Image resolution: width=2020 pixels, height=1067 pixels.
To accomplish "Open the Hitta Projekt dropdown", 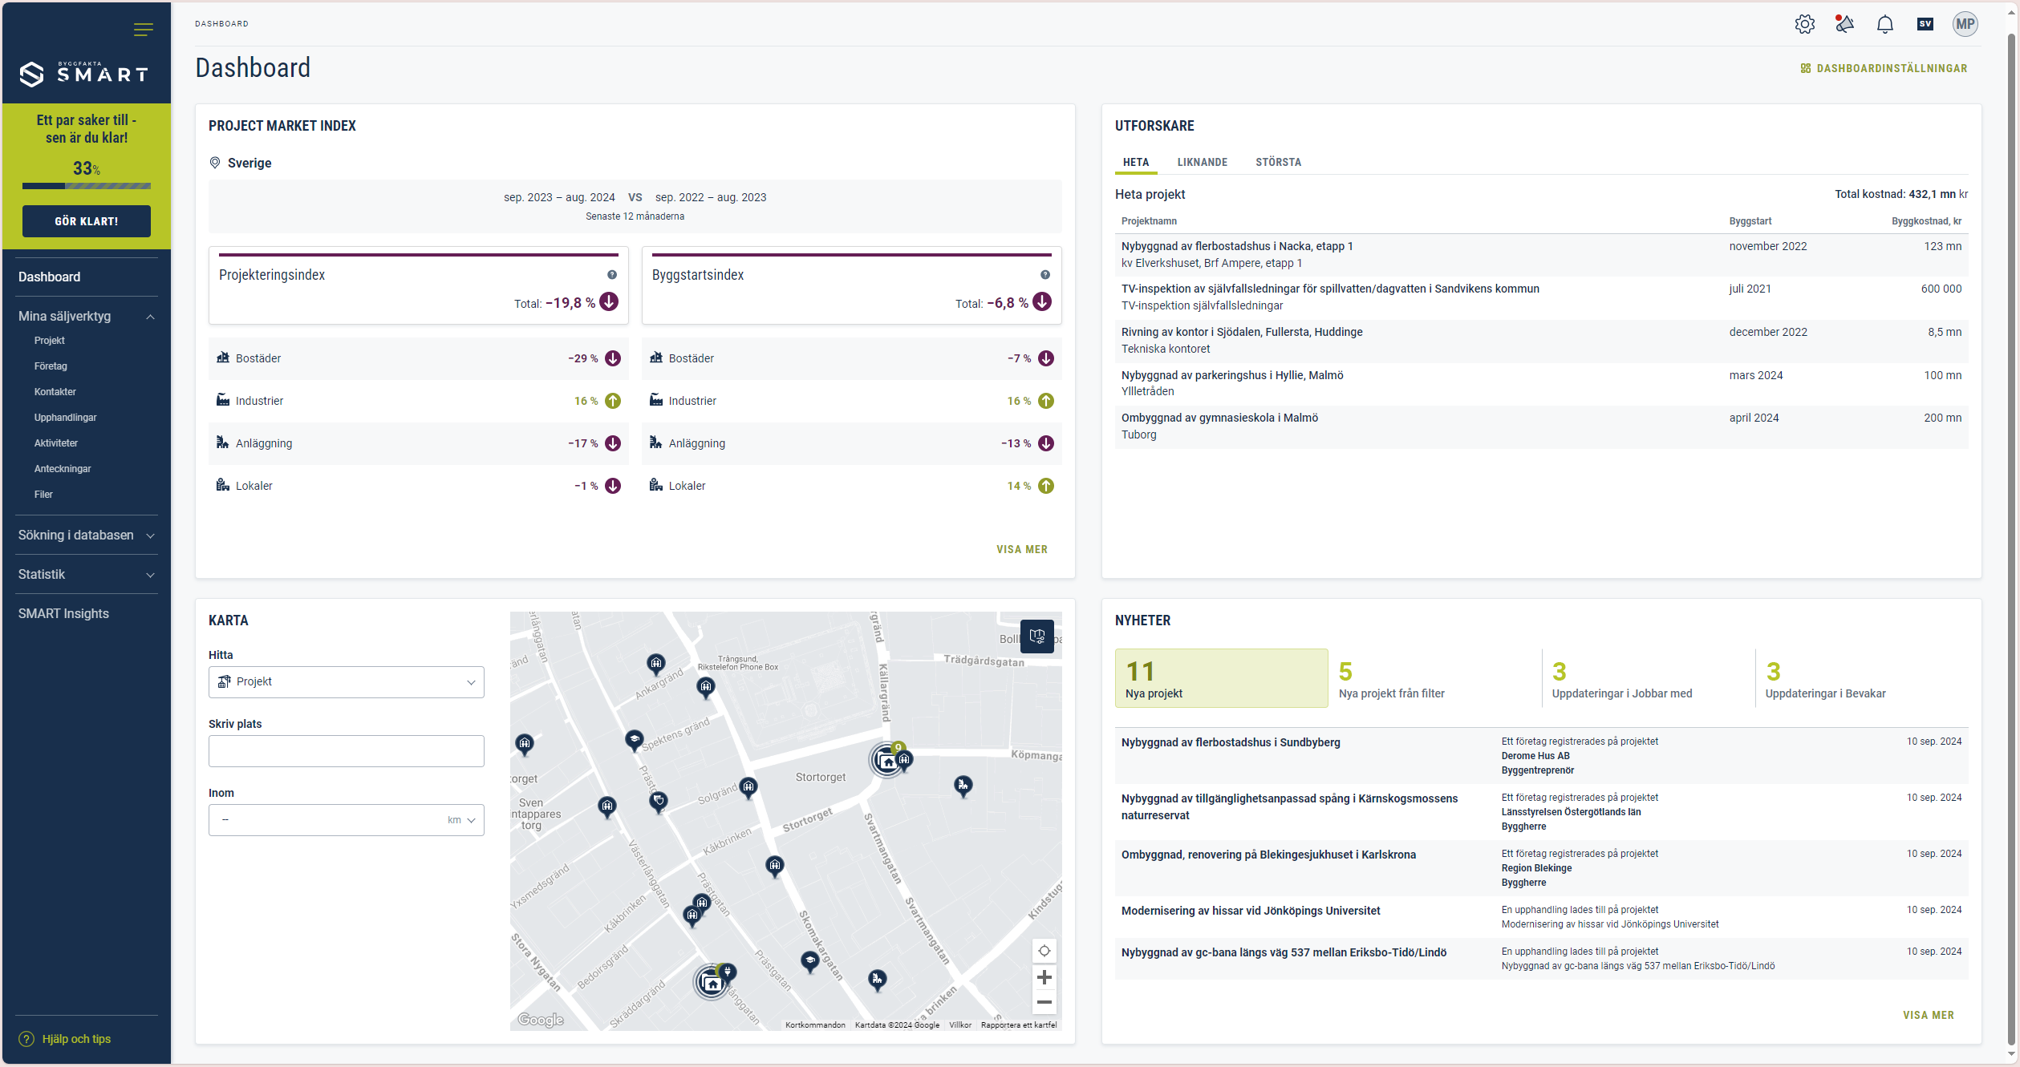I will tap(347, 682).
